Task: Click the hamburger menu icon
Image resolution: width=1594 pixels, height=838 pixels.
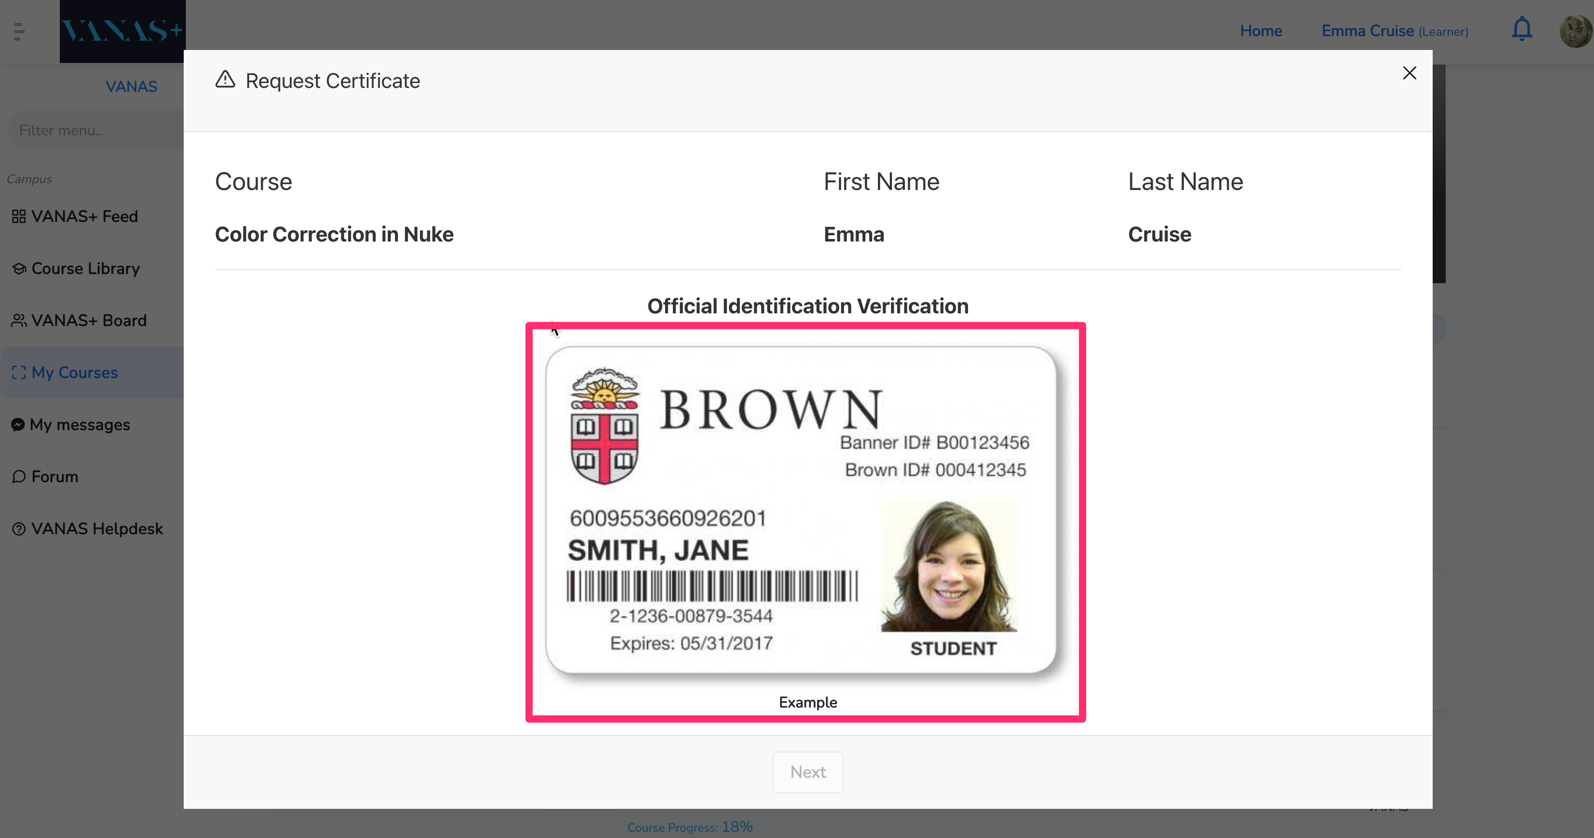Action: 19,31
